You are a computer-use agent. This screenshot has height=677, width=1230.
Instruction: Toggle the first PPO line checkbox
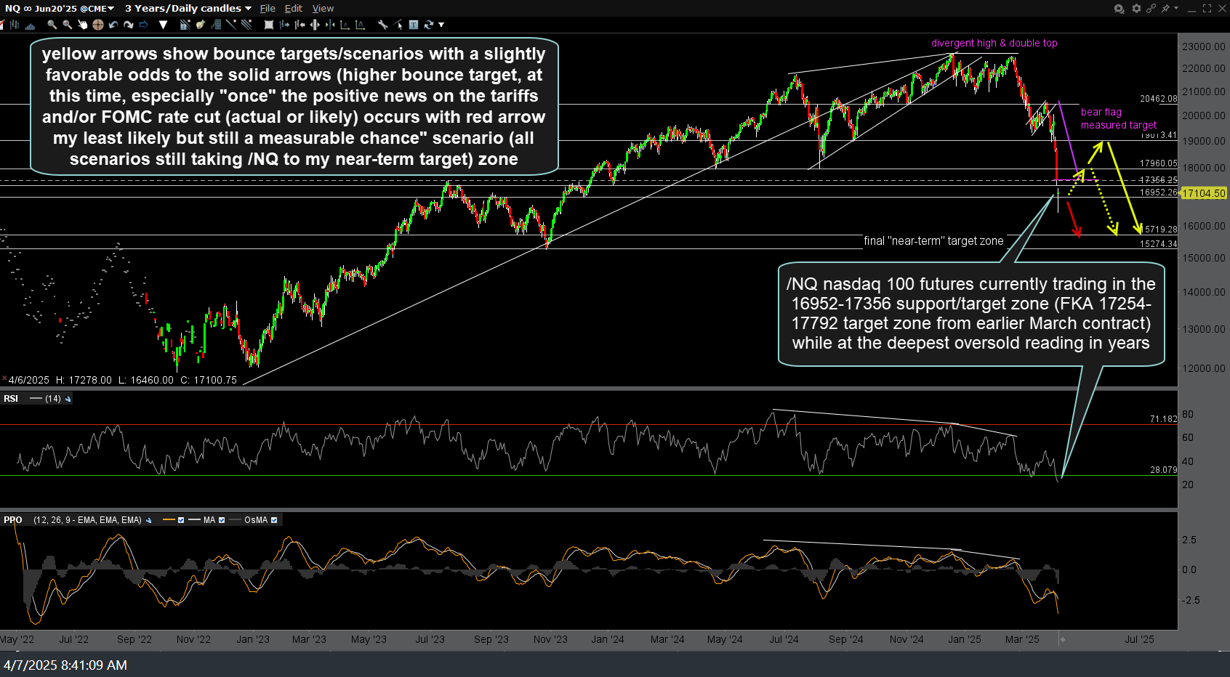point(181,519)
